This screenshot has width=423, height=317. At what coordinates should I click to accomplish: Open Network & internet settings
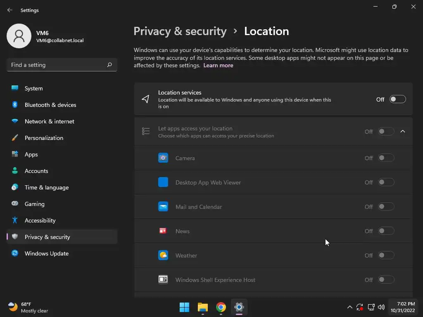click(62, 121)
